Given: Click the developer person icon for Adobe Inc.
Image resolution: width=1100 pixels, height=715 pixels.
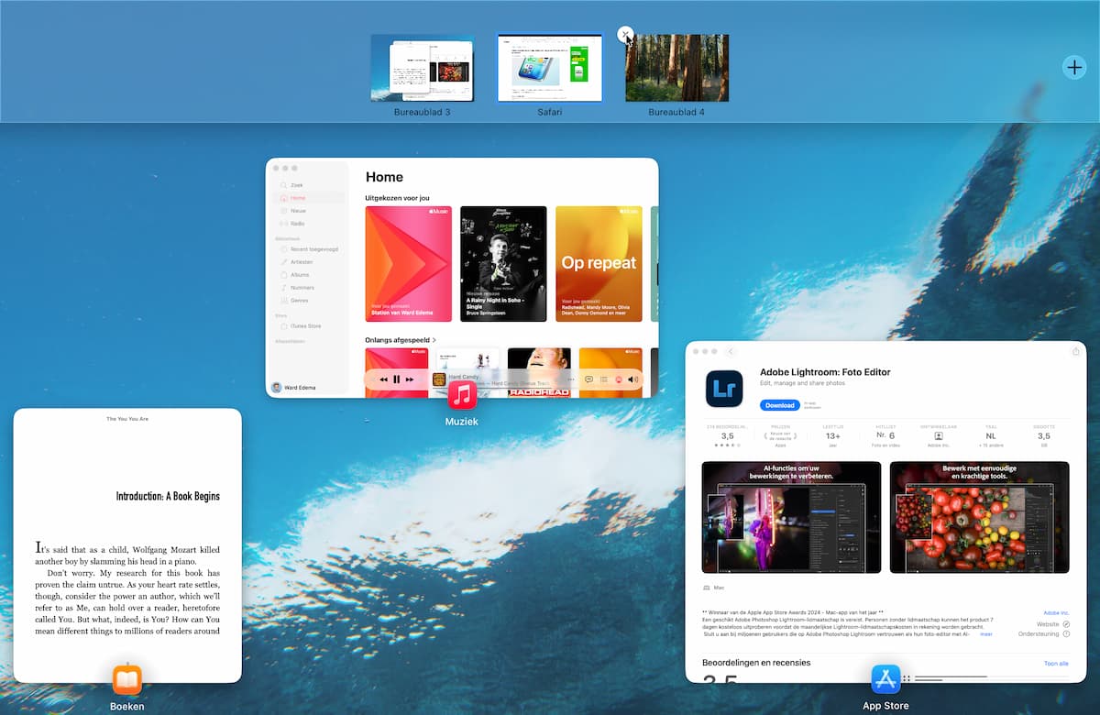Looking at the screenshot, I should tap(940, 436).
